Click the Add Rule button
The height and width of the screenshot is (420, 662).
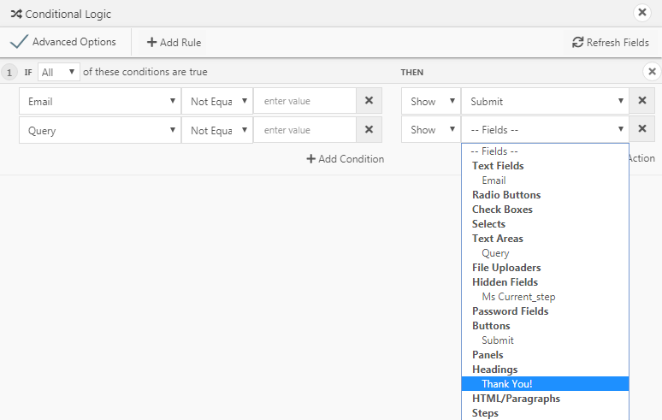(x=174, y=42)
